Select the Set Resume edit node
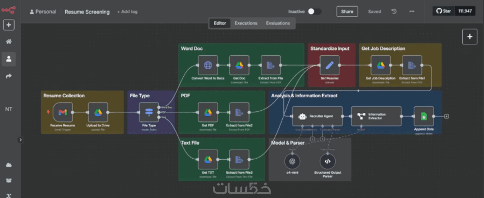Image resolution: width=484 pixels, height=198 pixels. tap(330, 65)
